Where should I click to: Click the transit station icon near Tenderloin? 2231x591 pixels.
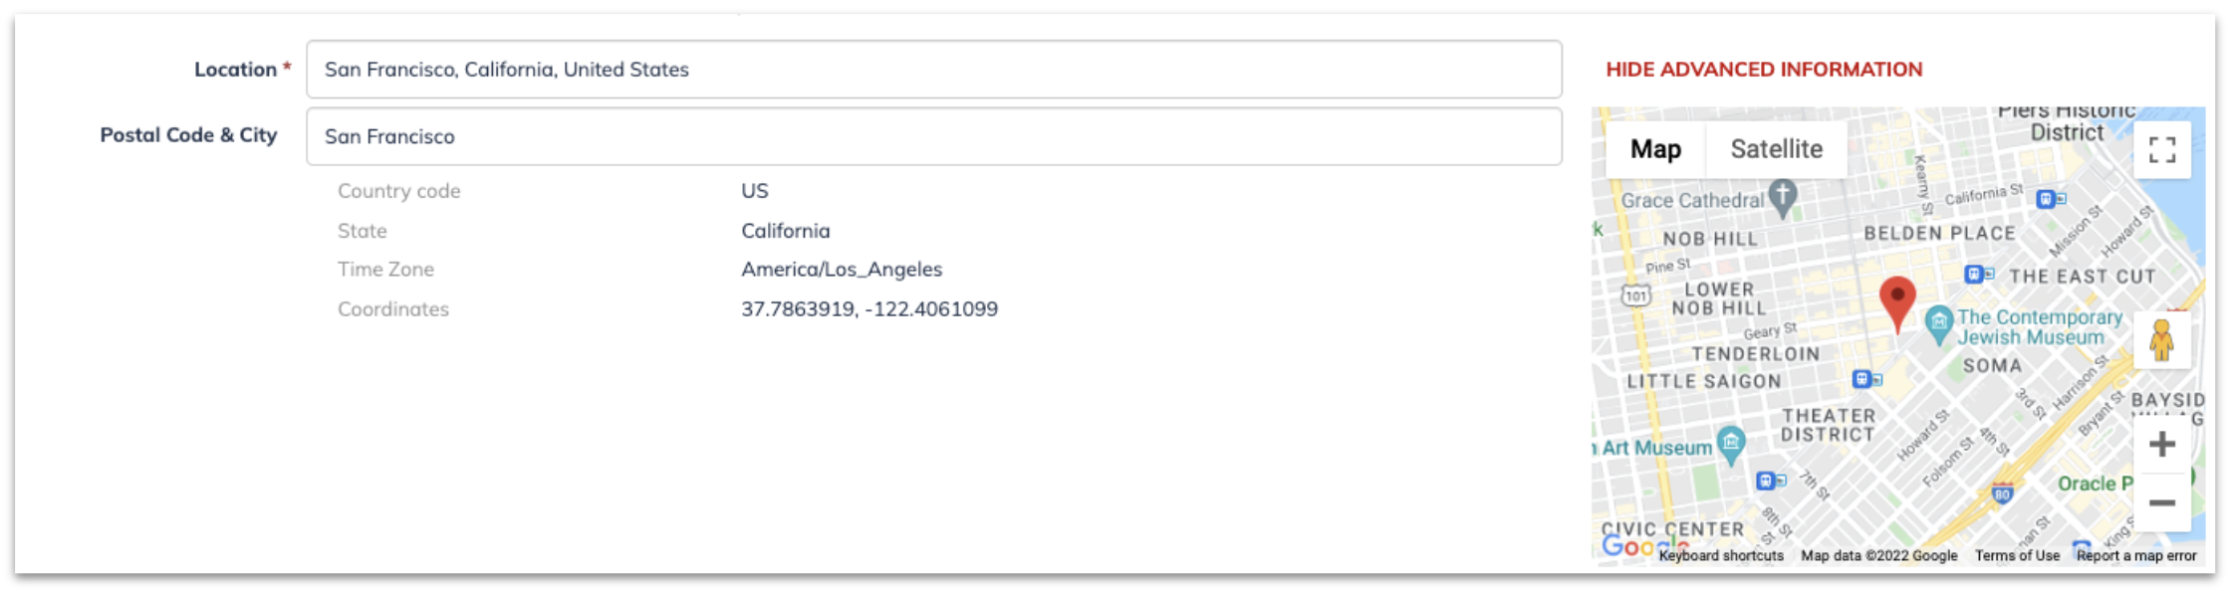pos(1866,379)
